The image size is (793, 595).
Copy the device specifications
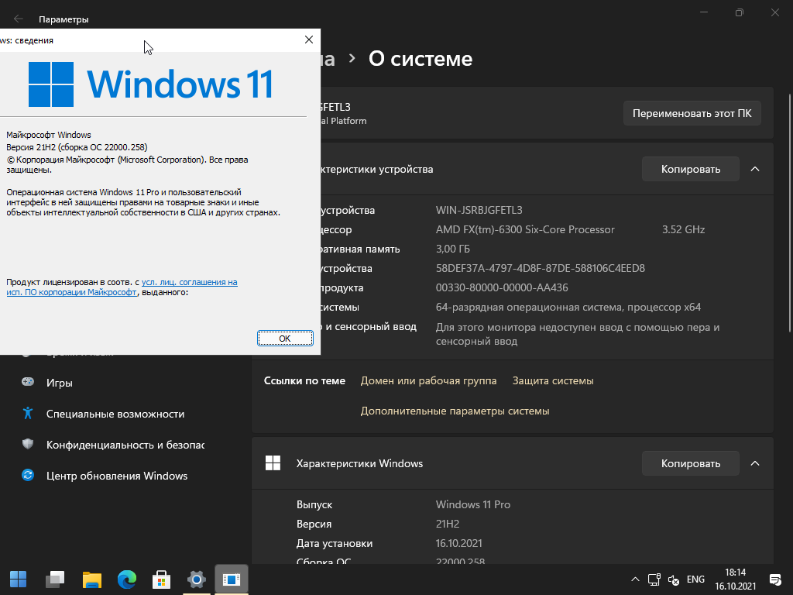point(690,169)
